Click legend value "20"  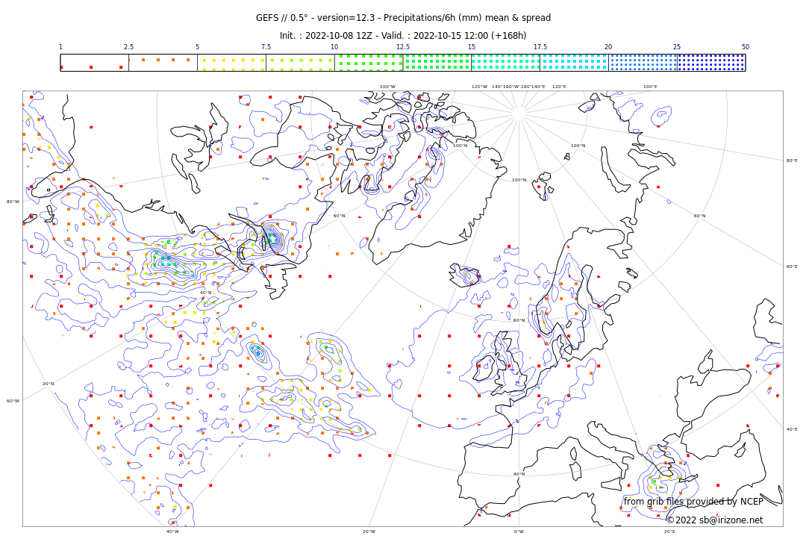[609, 47]
